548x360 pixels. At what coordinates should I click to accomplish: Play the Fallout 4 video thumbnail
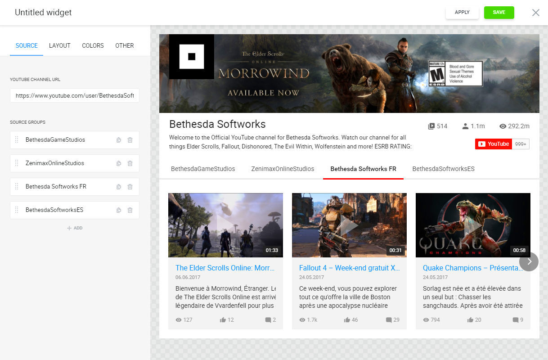tap(349, 225)
